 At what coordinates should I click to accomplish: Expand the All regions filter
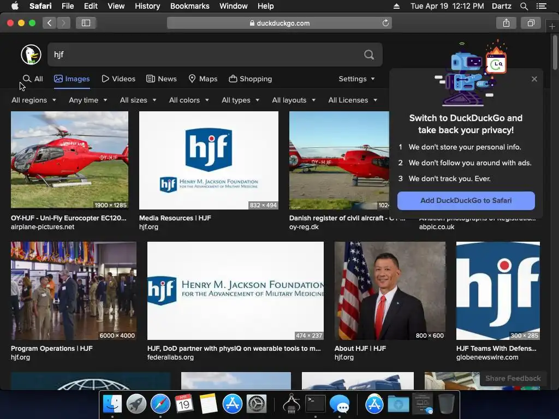pos(33,100)
